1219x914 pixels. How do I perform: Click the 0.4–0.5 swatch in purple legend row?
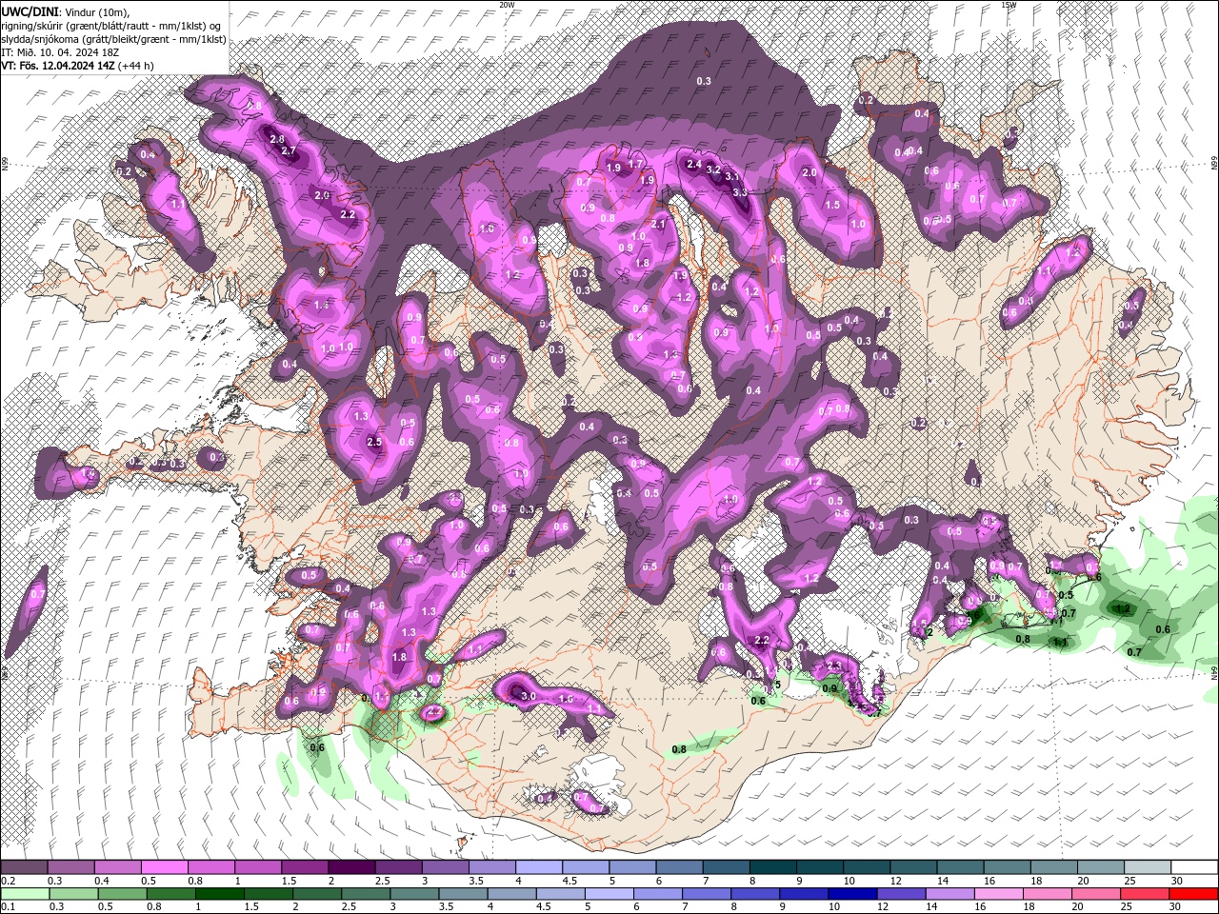click(x=117, y=867)
